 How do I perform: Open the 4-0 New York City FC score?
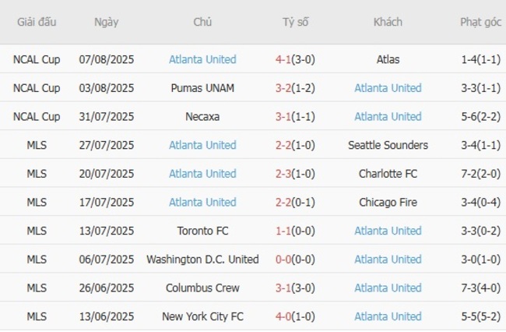point(283,316)
